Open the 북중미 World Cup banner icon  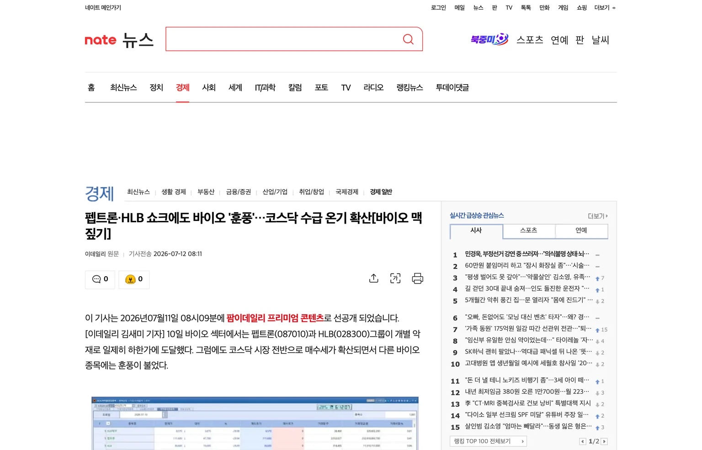point(489,39)
